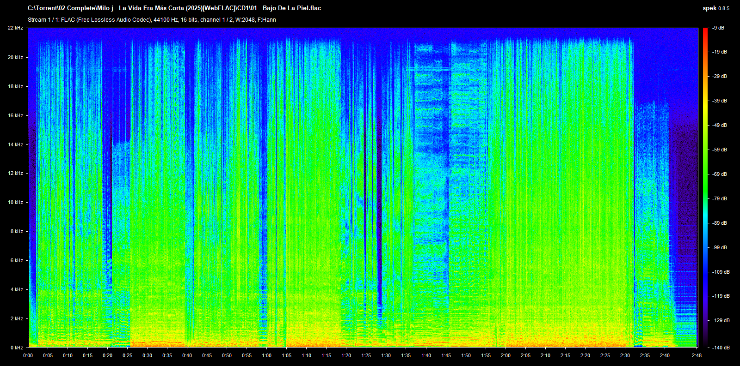Click the -9 dB scale label
This screenshot has height=366, width=740.
[x=718, y=28]
